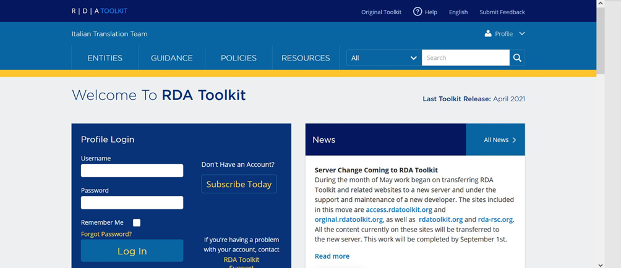Click the Server Change Coming to RDA Toolkit headline
The height and width of the screenshot is (268, 621).
376,170
